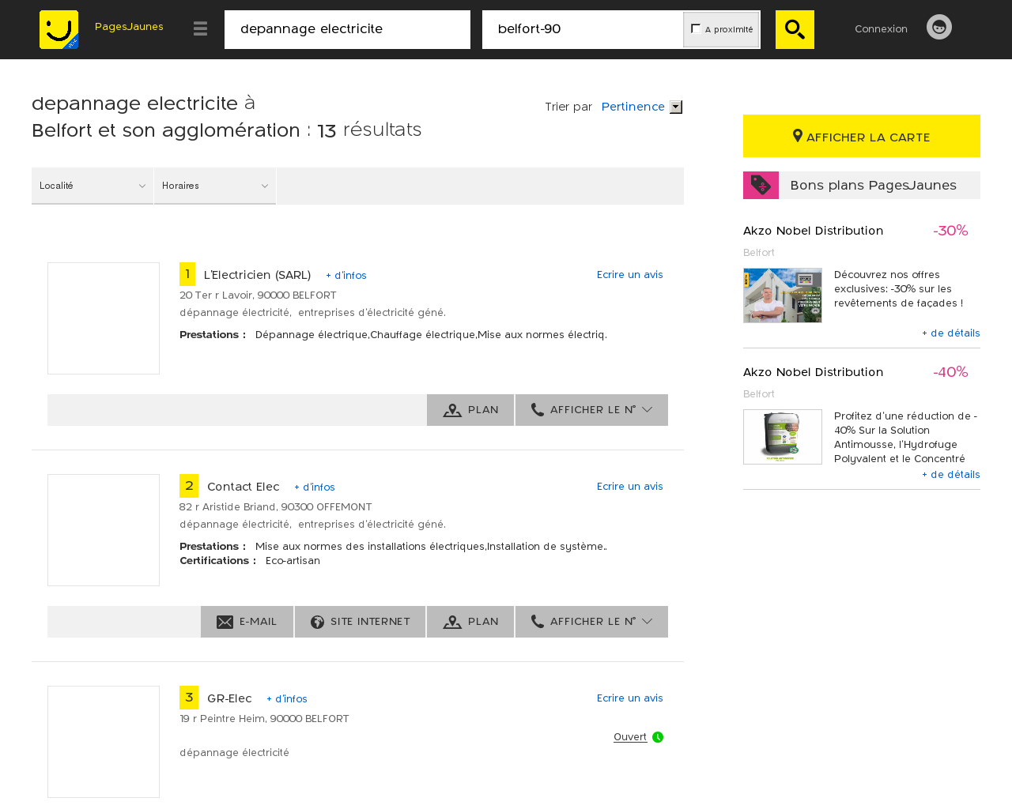
Task: Open + de détails for the -40% offer
Action: pyautogui.click(x=951, y=475)
